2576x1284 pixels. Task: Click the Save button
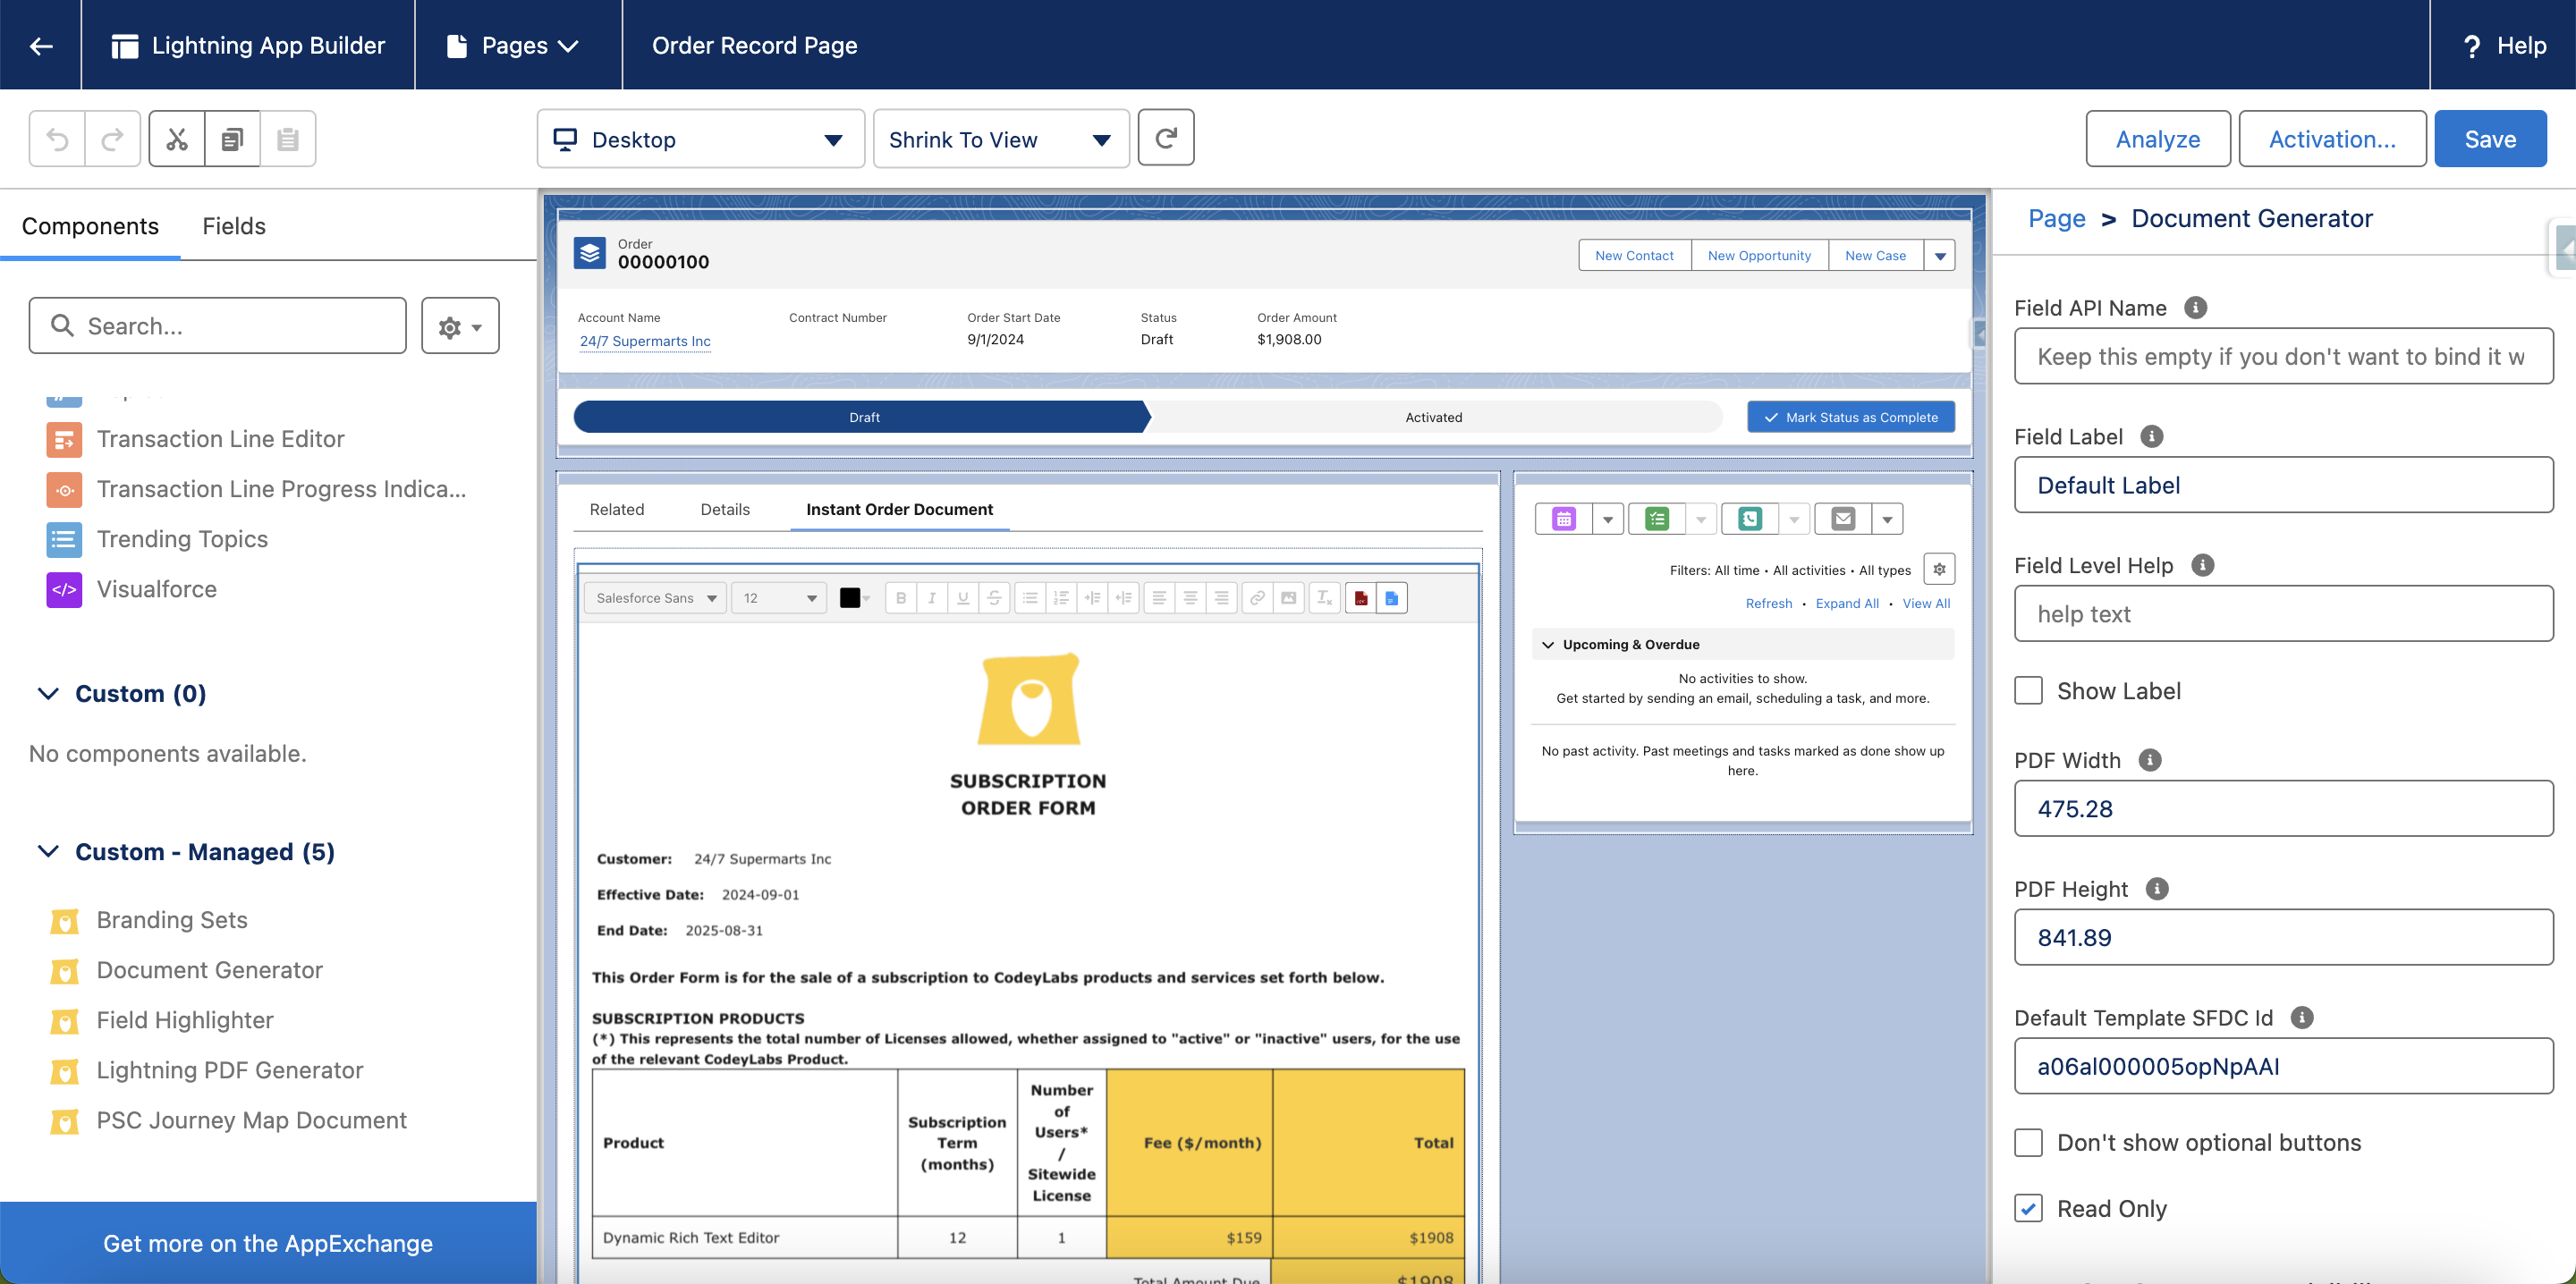(x=2490, y=139)
